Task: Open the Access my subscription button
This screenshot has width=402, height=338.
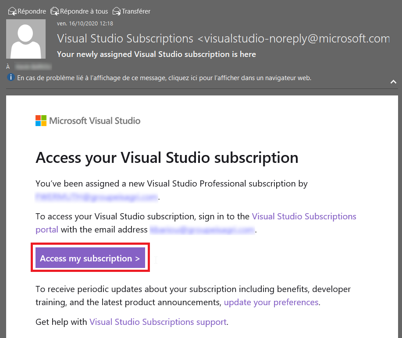Action: tap(90, 257)
